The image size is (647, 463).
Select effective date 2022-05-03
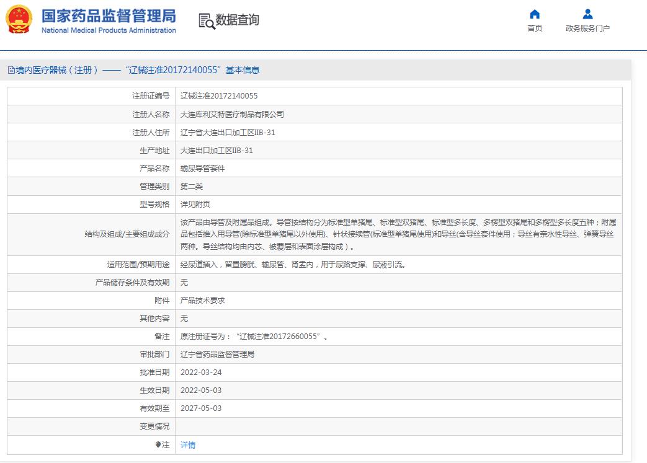coord(201,390)
